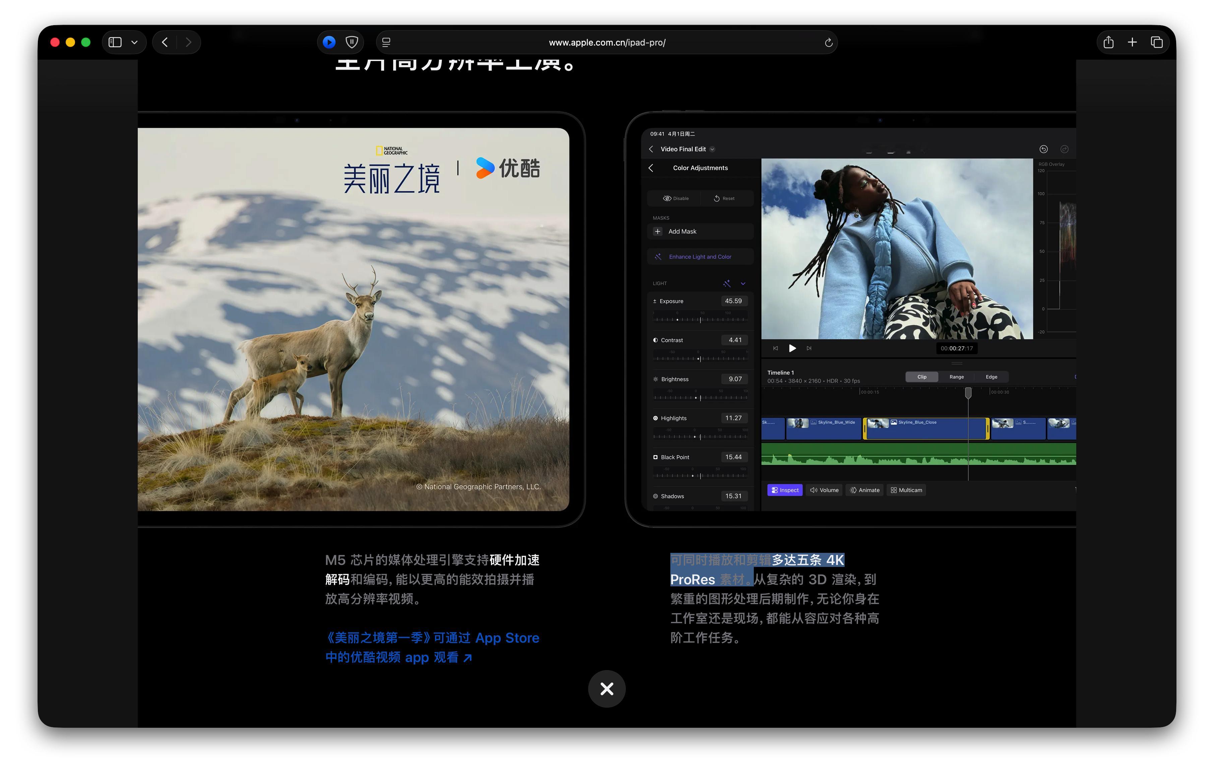Show tab overview icon
1214x778 pixels.
pos(1156,43)
